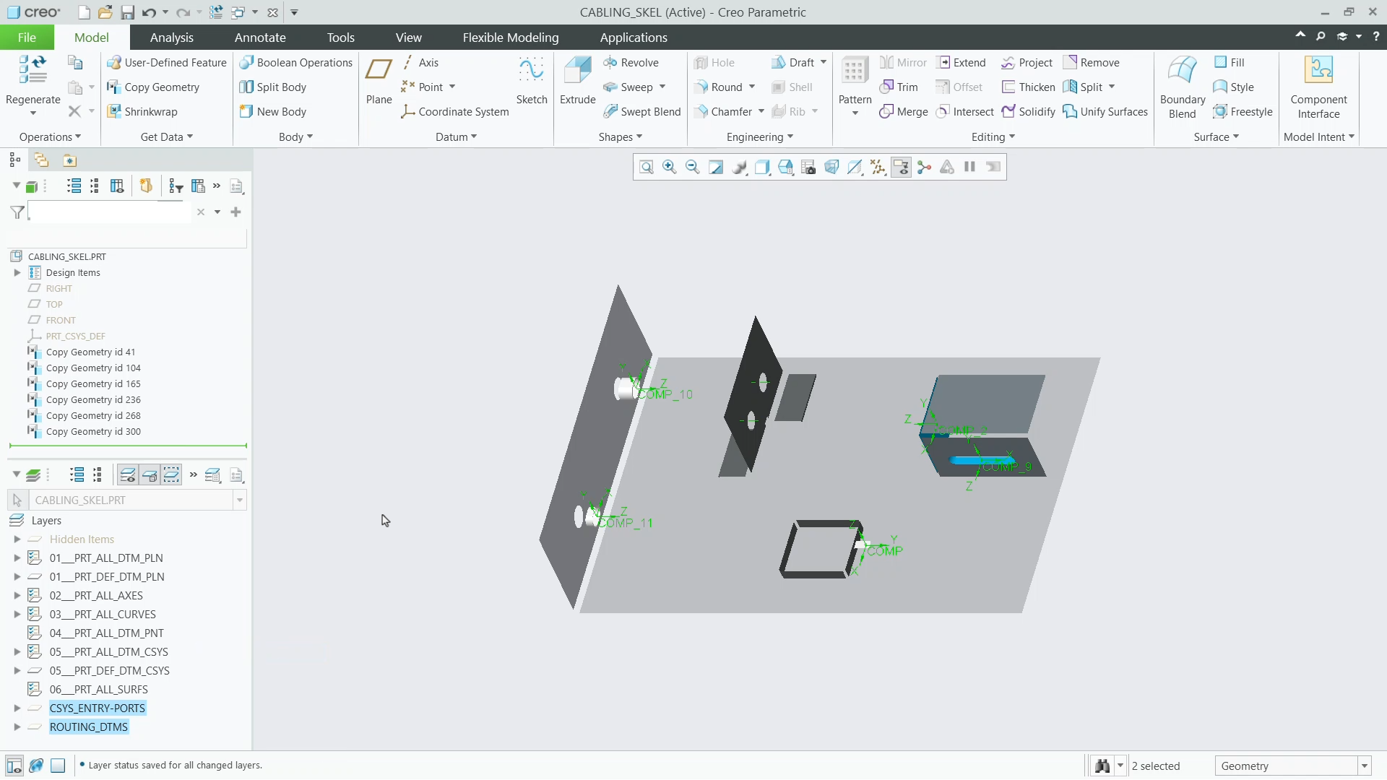The image size is (1387, 780).
Task: Click the Zoom In toolbar icon
Action: click(x=670, y=168)
